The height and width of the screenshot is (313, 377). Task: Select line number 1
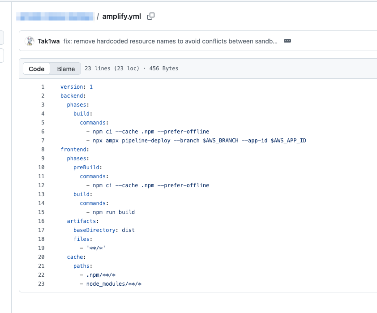(43, 87)
